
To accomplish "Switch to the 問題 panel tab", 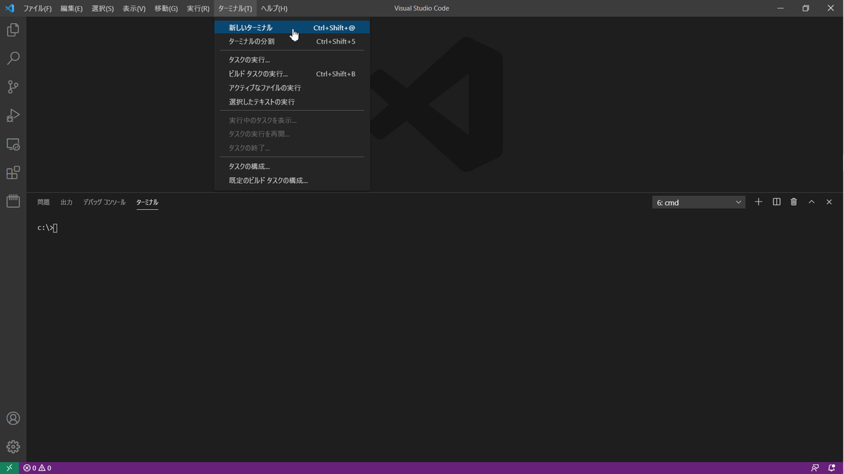I will [x=44, y=202].
